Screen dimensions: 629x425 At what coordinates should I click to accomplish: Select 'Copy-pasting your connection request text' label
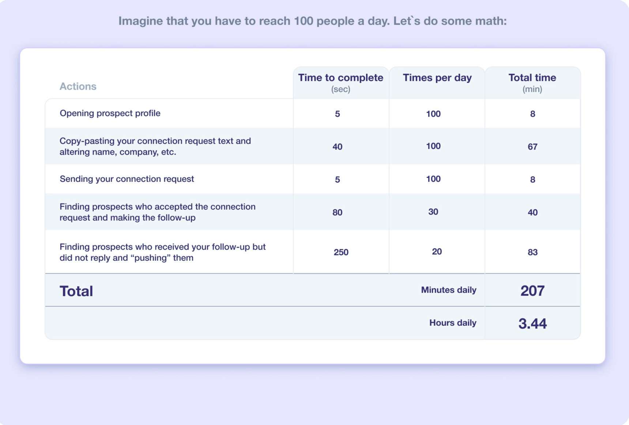pos(155,146)
